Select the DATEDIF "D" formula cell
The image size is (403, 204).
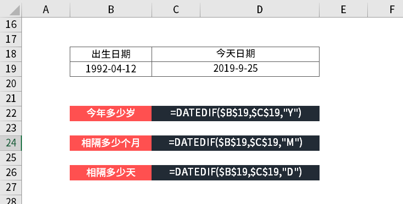pos(236,173)
